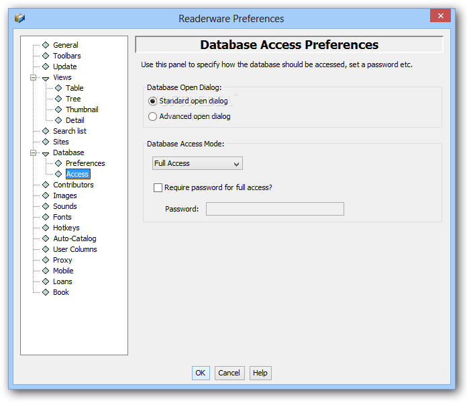Close the Readerware Preferences window

[x=440, y=15]
